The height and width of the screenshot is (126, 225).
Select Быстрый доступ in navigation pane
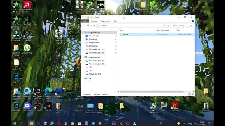pyautogui.click(x=94, y=33)
